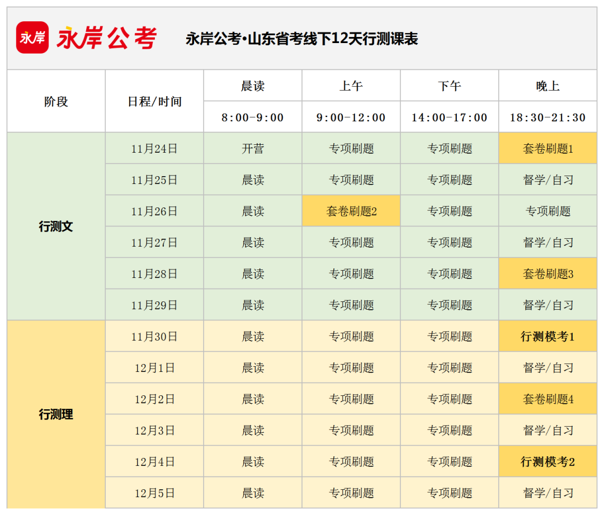Select the 18:30-21:30 time cell

(x=548, y=117)
